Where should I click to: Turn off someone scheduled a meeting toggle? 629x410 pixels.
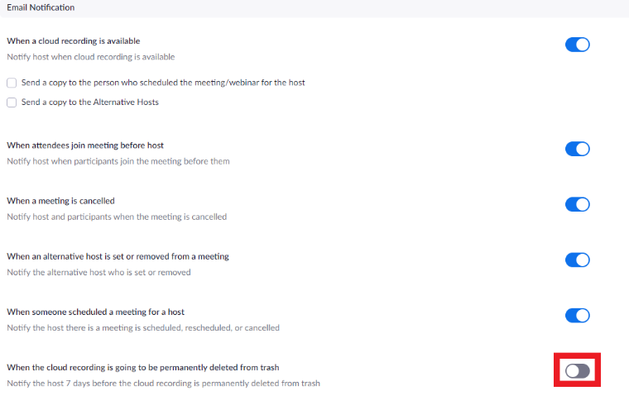tap(577, 315)
